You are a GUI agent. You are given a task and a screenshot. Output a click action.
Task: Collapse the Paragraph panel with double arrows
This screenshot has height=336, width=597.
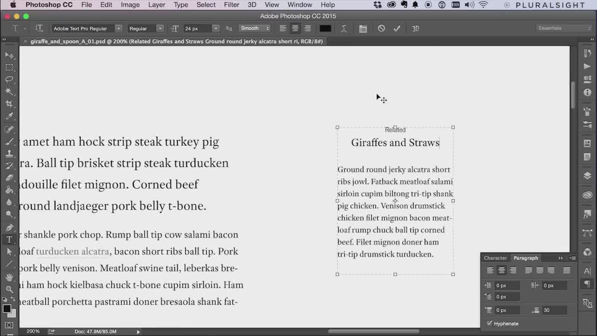click(x=561, y=258)
